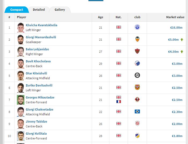The image size is (188, 144).
Task: Click club crest beside Khvicha Kvaratskhelia
Action: click(x=137, y=27)
